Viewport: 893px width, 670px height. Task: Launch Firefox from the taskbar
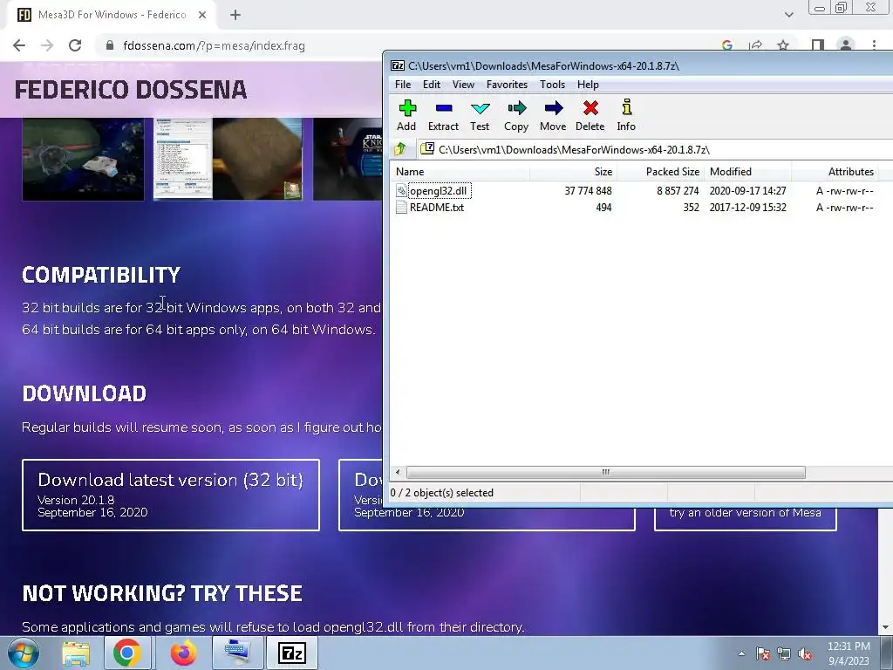[183, 653]
